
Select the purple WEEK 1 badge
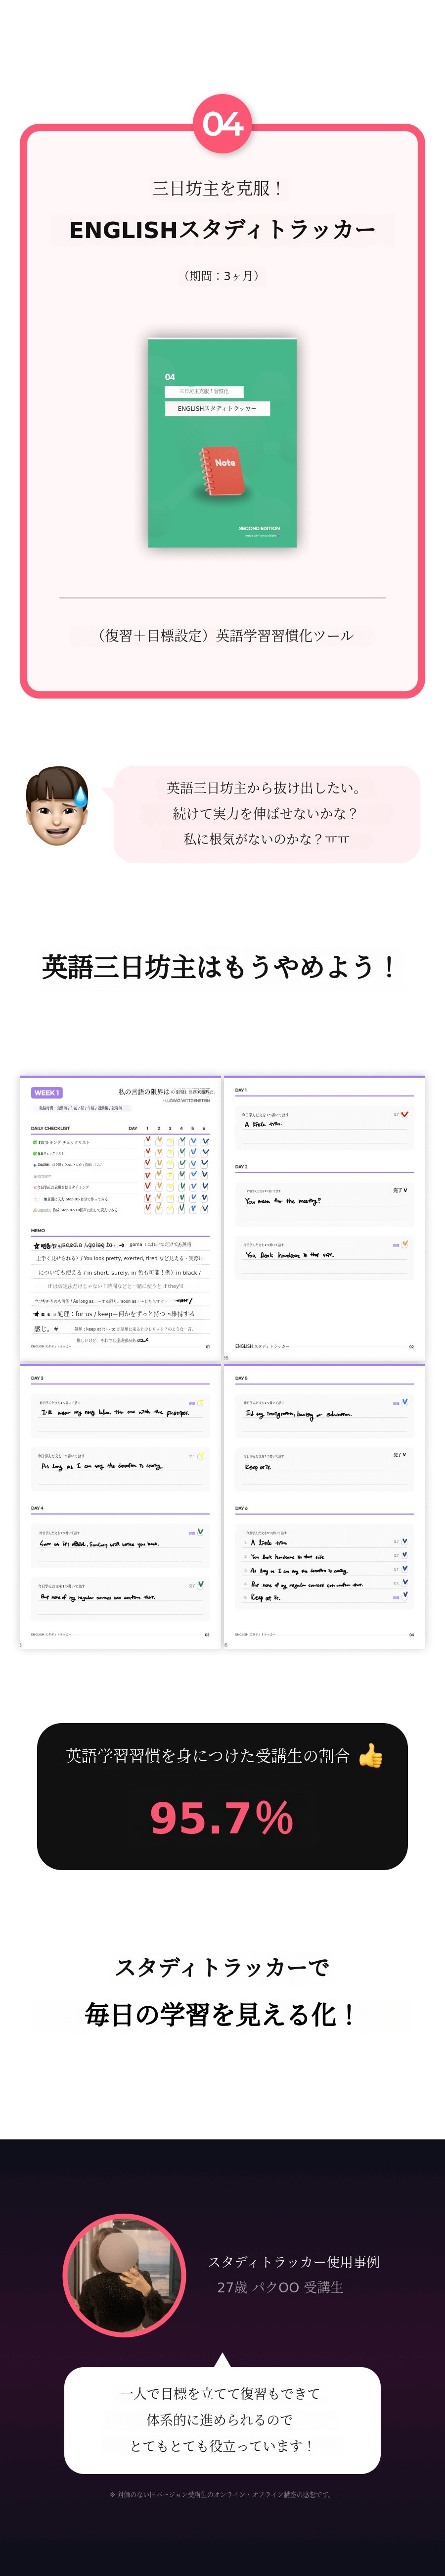point(46,1092)
